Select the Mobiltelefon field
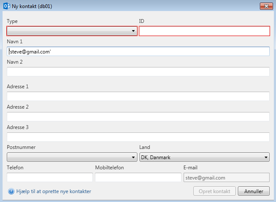Image resolution: width=276 pixels, height=202 pixels. [x=138, y=177]
